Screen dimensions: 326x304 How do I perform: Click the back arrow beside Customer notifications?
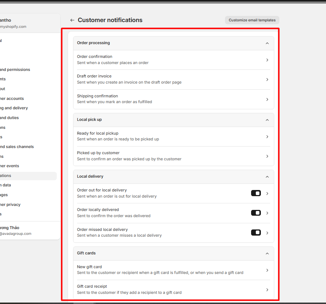[x=72, y=20]
